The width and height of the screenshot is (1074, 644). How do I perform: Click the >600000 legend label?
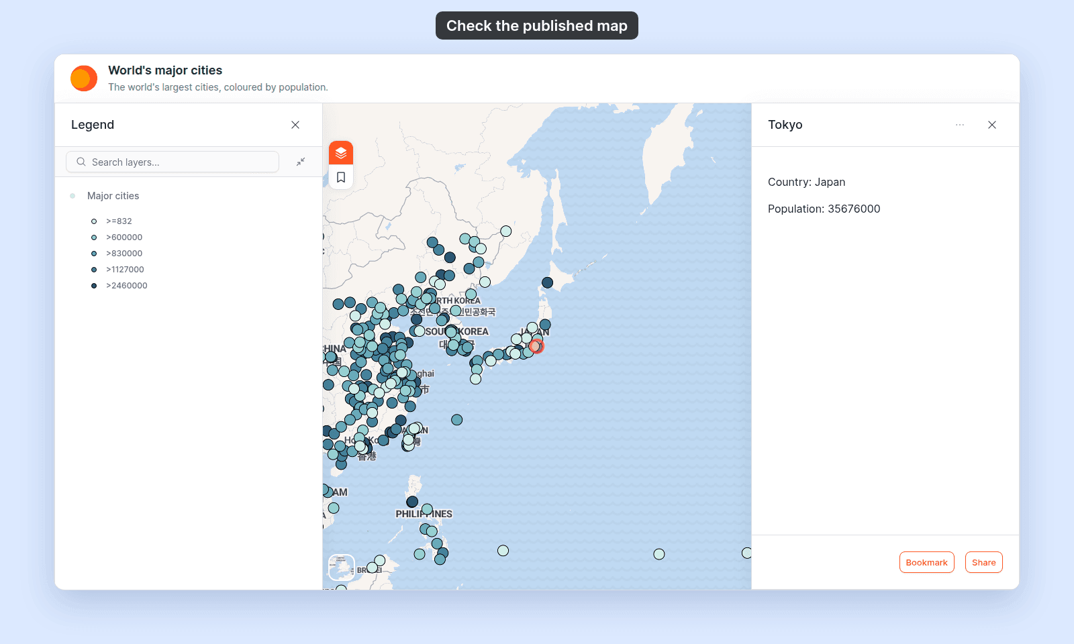[x=124, y=237]
